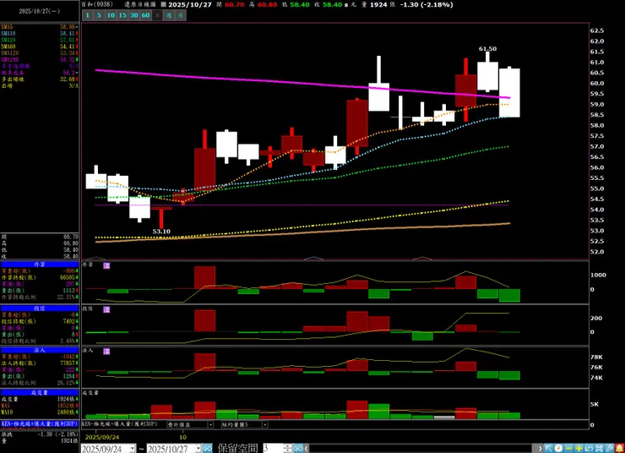Screen dimensions: 625x453
Task: Click the clock pie icon in bottom toolbar
Action: point(558,448)
